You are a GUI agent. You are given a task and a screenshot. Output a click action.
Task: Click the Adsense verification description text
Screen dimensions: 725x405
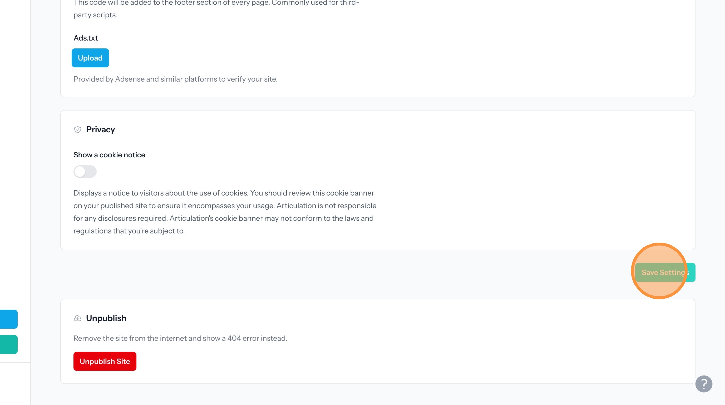click(175, 79)
